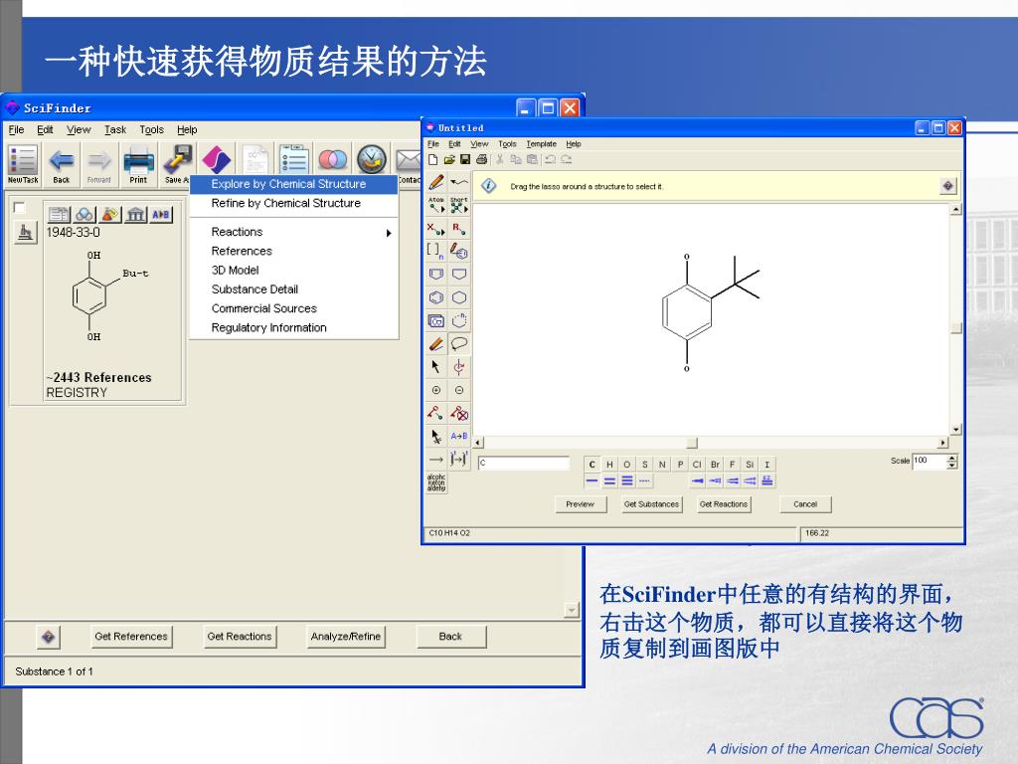Viewport: 1018px width, 764px height.
Task: Click the Save As icon in SciFinder toolbar
Action: pyautogui.click(x=177, y=164)
